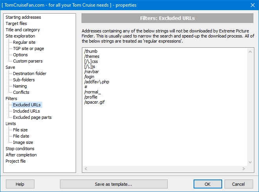Image resolution: width=259 pixels, height=192 pixels.
Task: Open Excluded page parts settings
Action: [x=32, y=118]
